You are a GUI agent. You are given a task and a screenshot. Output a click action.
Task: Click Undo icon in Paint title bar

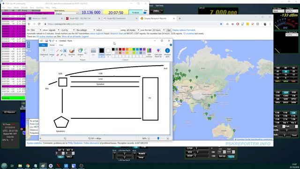pos(50,41)
